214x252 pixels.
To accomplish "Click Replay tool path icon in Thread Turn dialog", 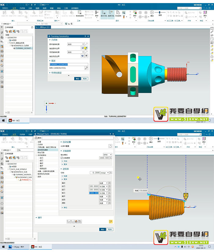I will 72,221.
